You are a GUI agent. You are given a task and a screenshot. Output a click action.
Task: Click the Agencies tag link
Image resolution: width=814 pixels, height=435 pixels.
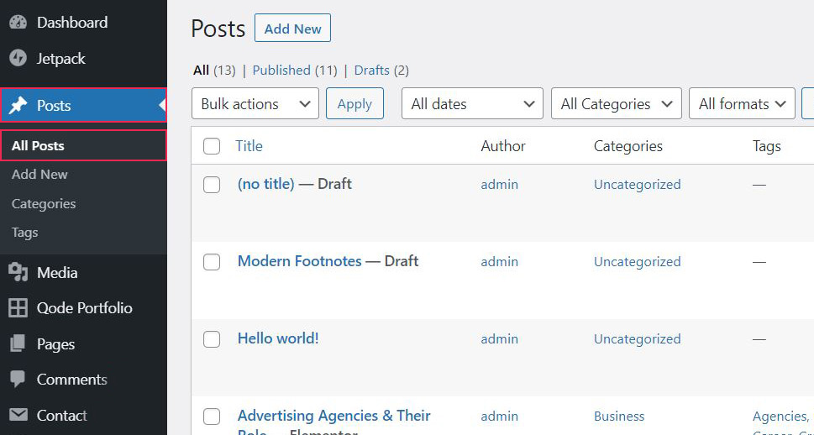click(x=780, y=417)
